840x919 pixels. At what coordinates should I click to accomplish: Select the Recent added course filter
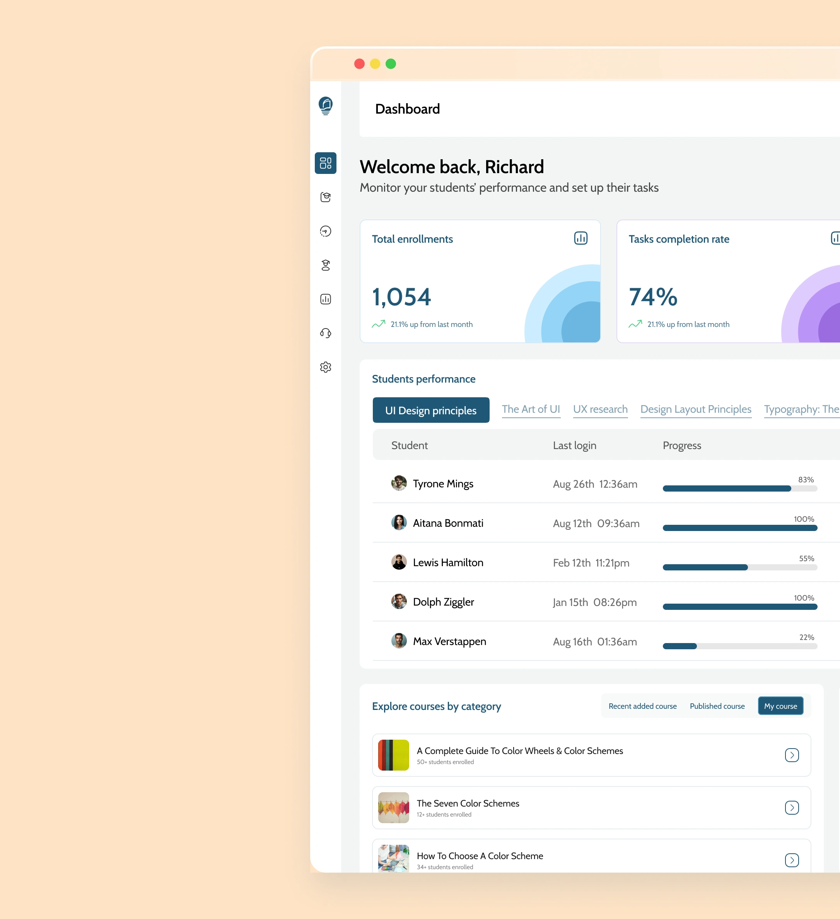[642, 706]
